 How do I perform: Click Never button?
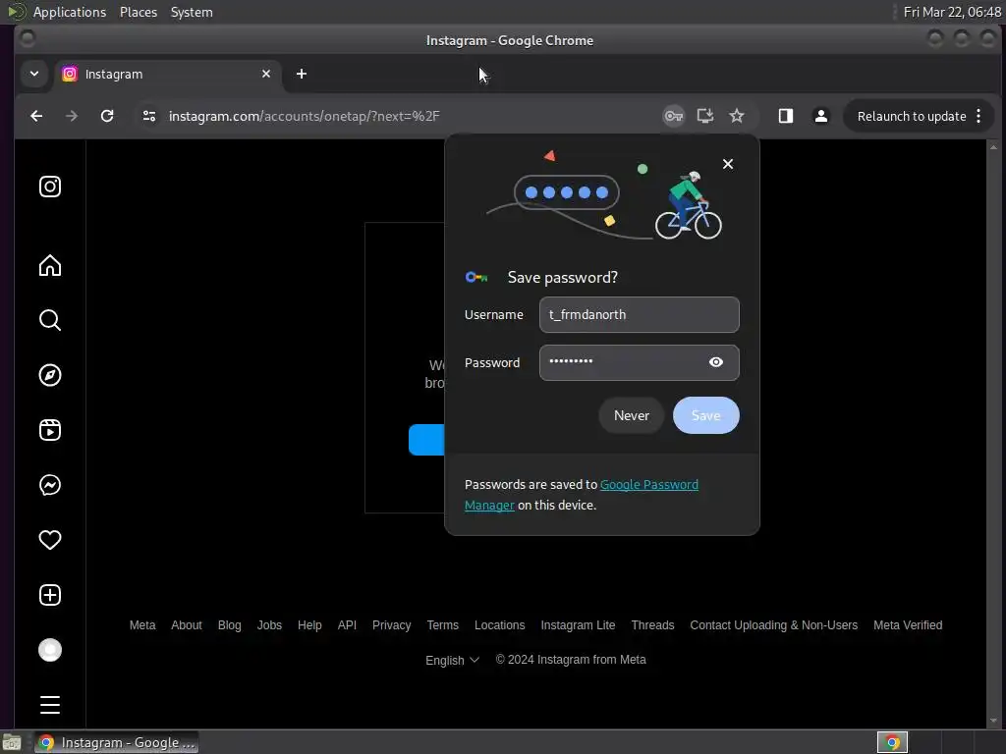(x=632, y=415)
